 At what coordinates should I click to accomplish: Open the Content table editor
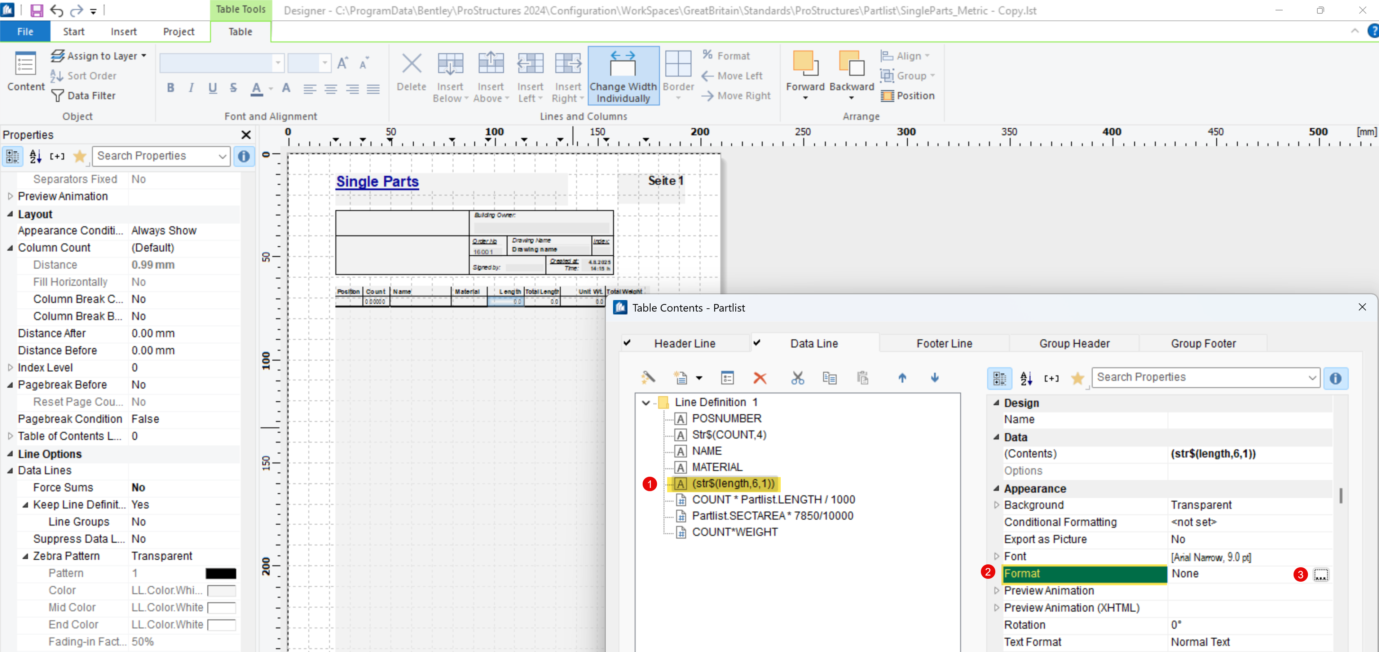coord(26,72)
